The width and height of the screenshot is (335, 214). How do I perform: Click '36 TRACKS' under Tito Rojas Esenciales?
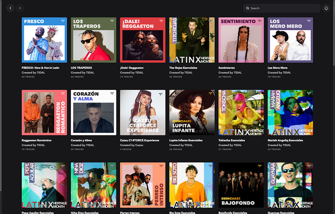(176, 77)
